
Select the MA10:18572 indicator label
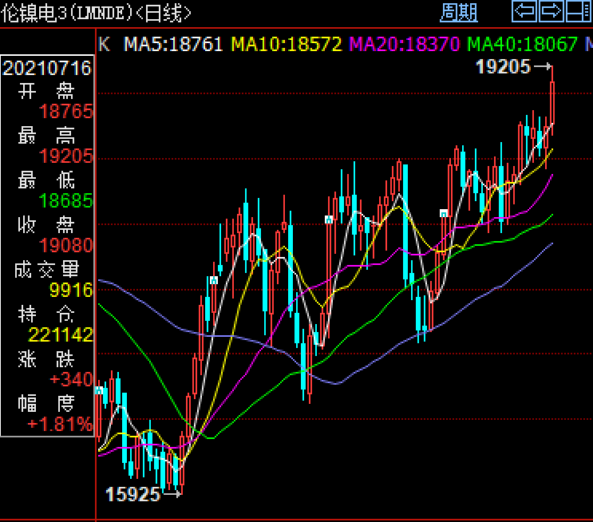(x=287, y=44)
